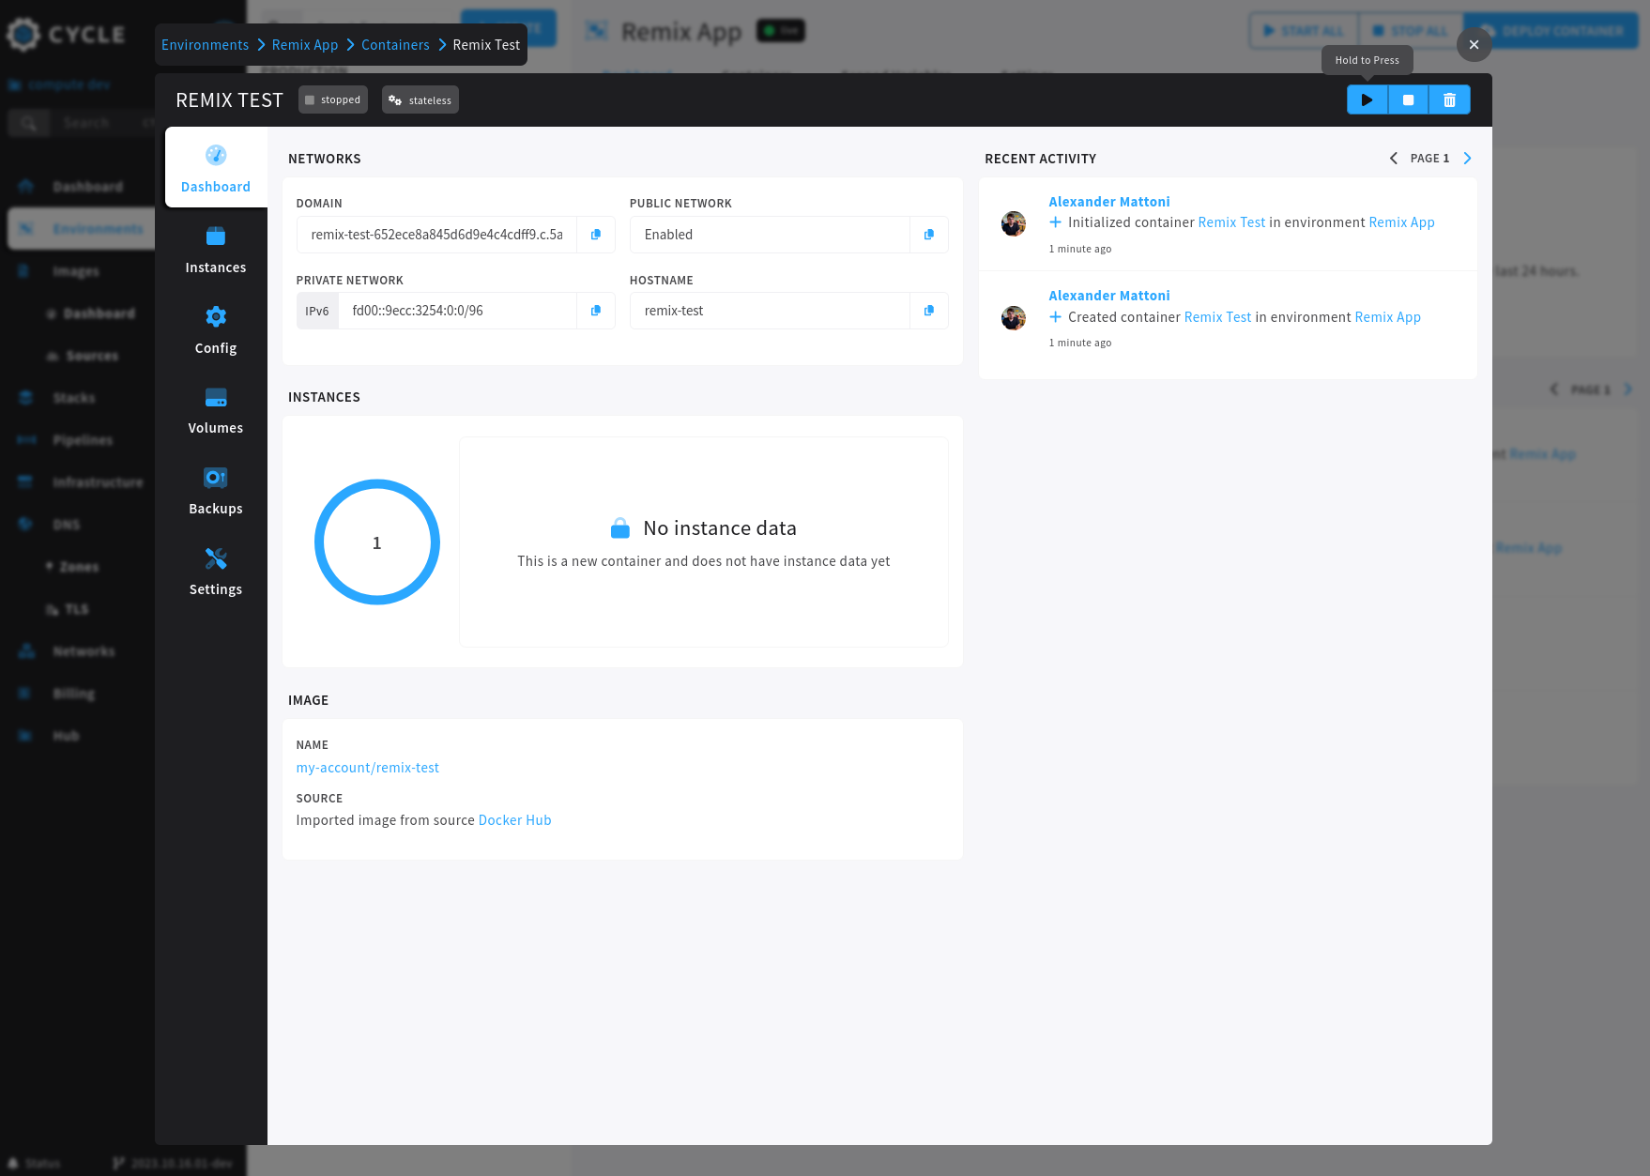This screenshot has width=1650, height=1176.
Task: Open the Config tab
Action: pyautogui.click(x=216, y=329)
